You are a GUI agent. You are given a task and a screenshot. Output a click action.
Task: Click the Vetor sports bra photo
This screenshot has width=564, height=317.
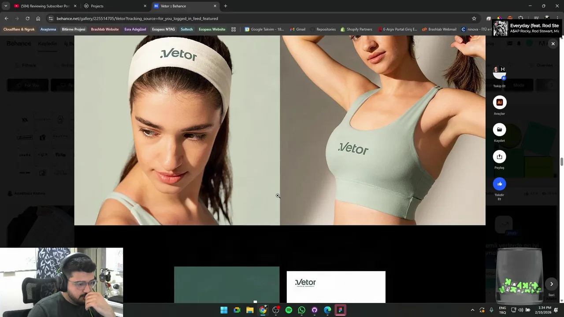pyautogui.click(x=382, y=130)
